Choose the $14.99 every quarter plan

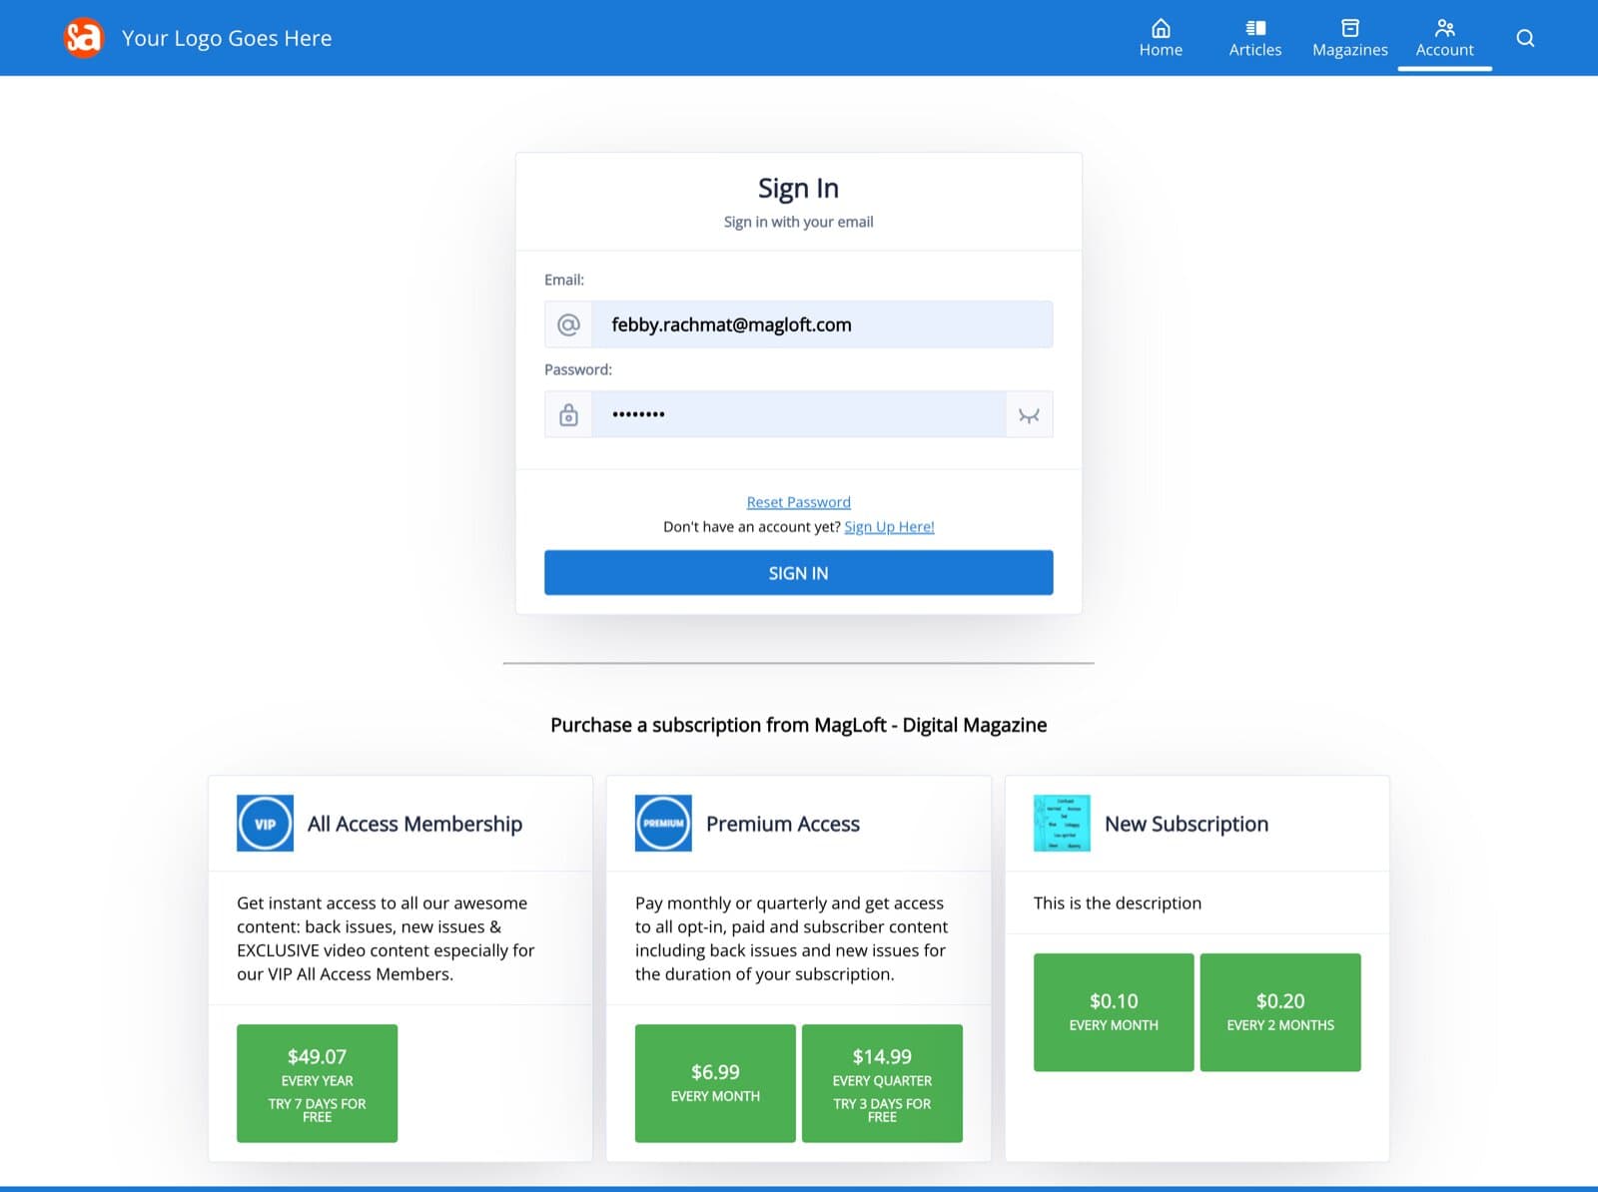point(882,1083)
